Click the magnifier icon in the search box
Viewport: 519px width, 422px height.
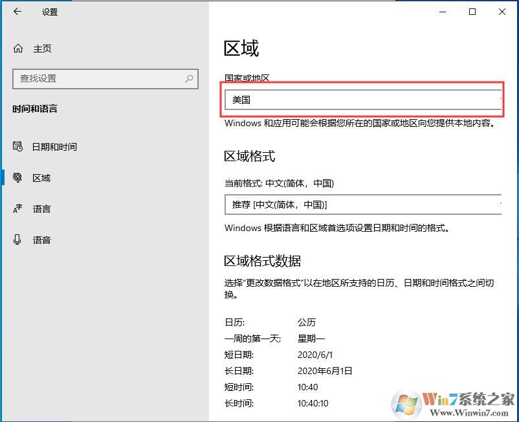click(x=188, y=78)
